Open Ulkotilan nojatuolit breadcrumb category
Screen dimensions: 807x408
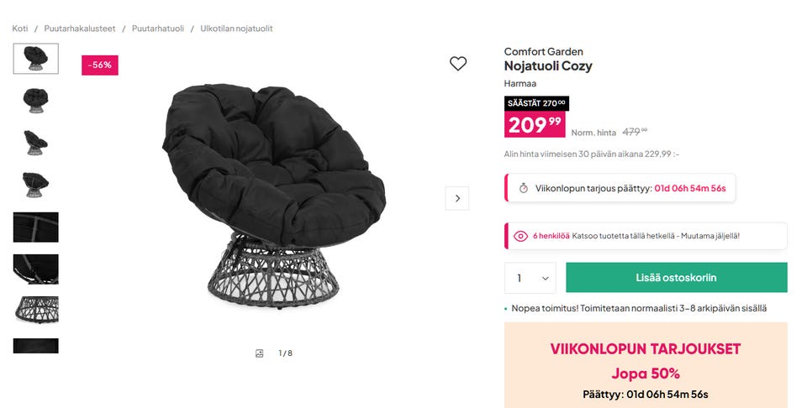point(236,29)
